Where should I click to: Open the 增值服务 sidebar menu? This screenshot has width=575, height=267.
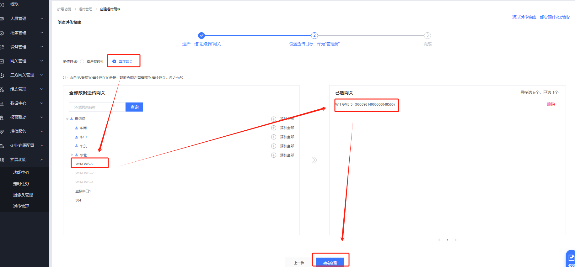(x=24, y=131)
